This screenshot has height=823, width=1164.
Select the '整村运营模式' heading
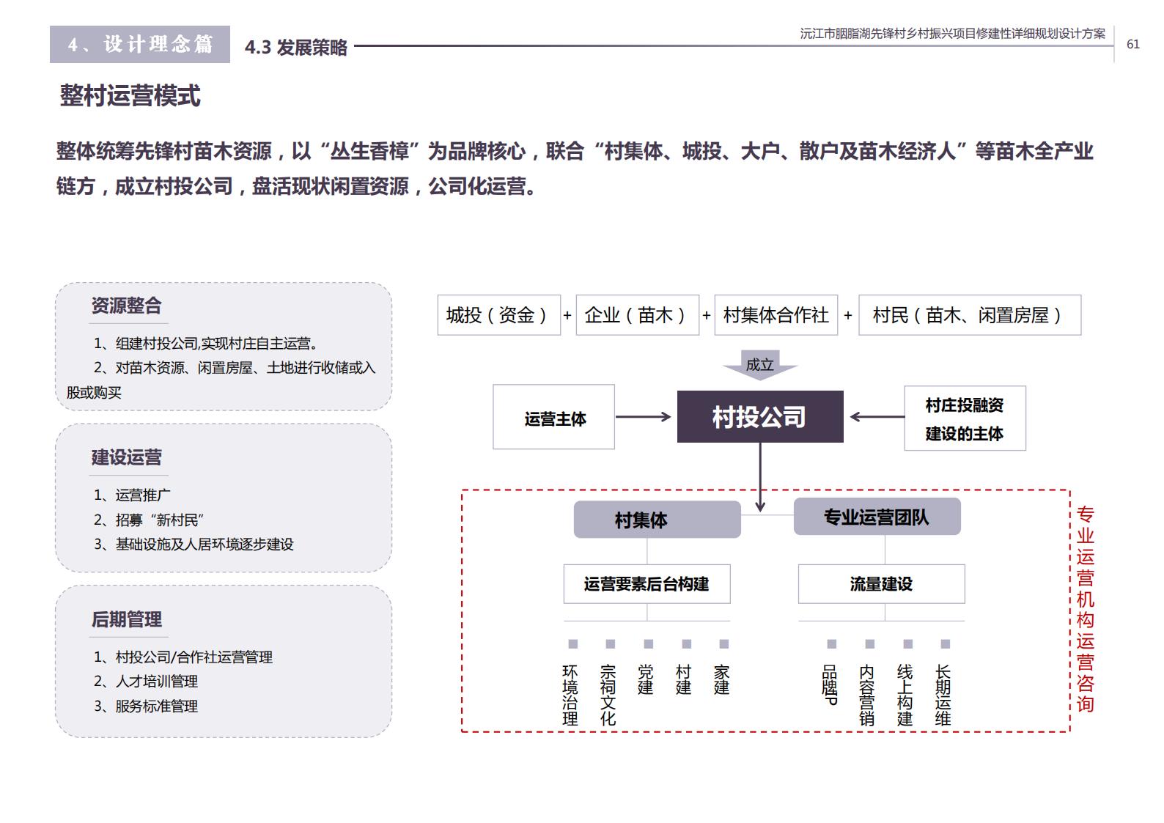(x=130, y=96)
